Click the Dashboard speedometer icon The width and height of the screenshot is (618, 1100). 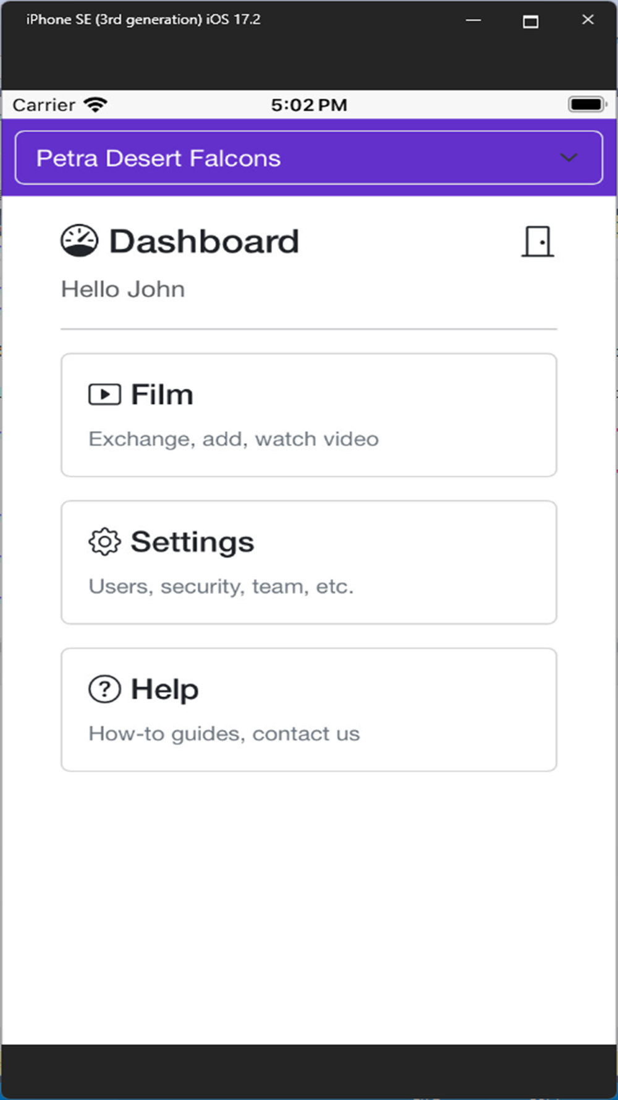point(79,241)
